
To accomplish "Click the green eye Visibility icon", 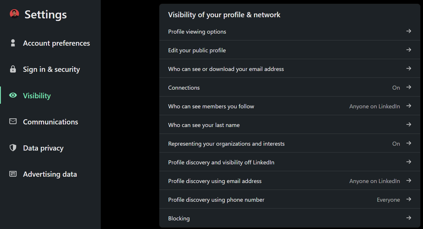I will tap(13, 95).
